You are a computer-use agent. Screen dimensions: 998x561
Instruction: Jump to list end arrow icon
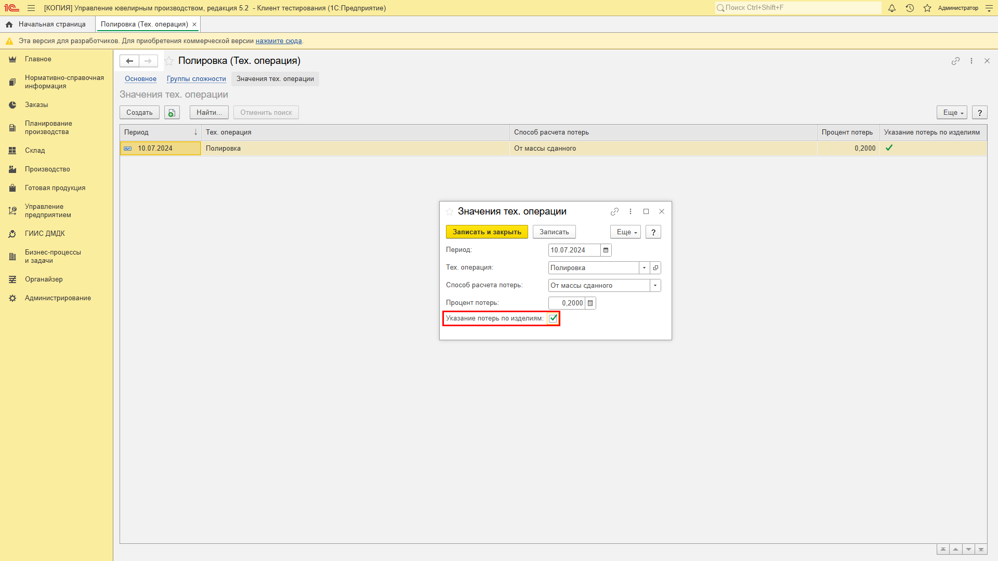click(981, 549)
